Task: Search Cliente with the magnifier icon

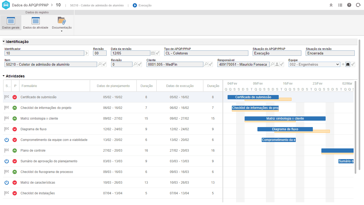Action: tap(206, 64)
